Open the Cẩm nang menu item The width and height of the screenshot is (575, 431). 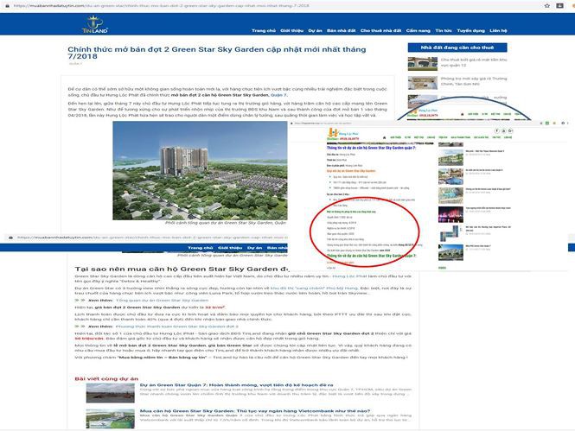(x=418, y=31)
